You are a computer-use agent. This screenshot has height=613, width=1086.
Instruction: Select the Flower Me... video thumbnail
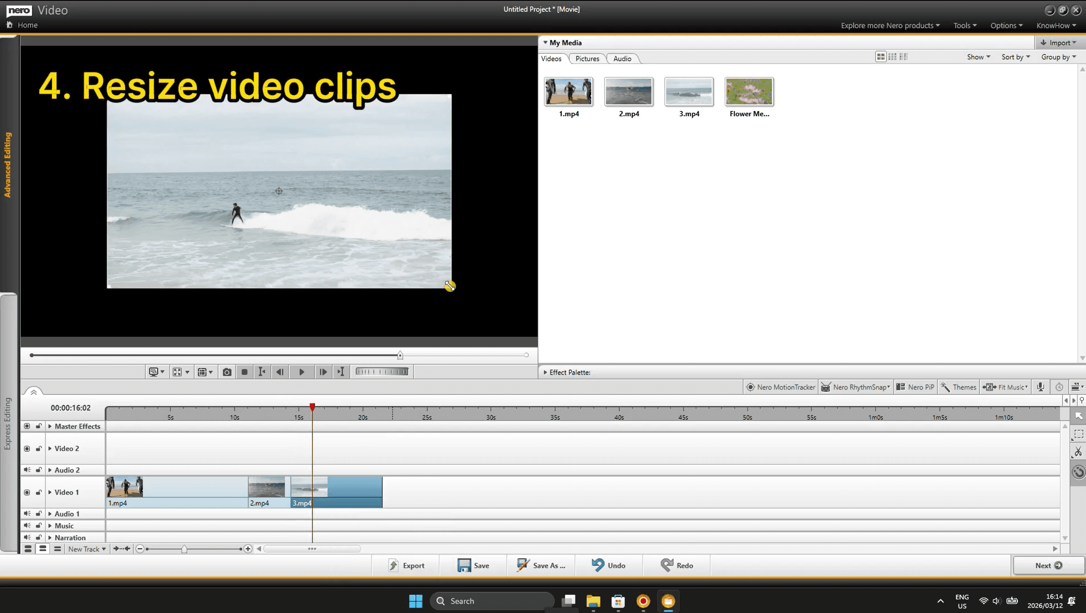[749, 91]
